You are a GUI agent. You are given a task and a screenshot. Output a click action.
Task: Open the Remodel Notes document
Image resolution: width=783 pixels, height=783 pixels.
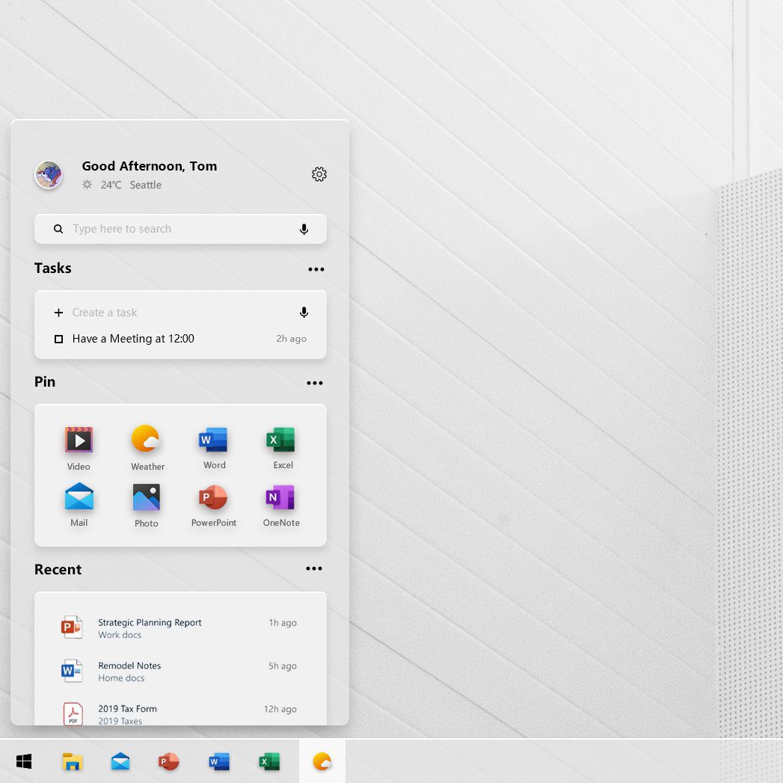pyautogui.click(x=179, y=671)
